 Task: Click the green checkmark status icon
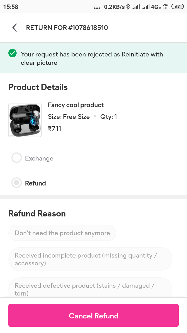point(12,53)
